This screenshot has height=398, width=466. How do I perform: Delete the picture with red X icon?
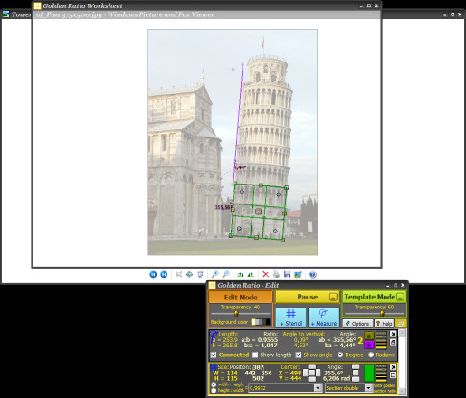[x=265, y=274]
